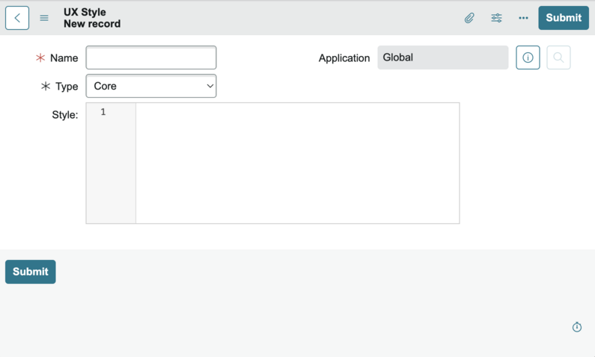The image size is (595, 357).
Task: Click the Application label
Action: (x=344, y=58)
